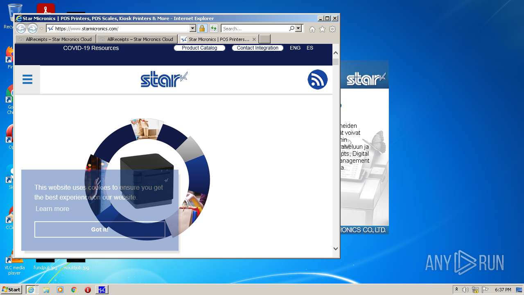
Task: Open VLC media player desktop shortcut
Action: click(14, 264)
